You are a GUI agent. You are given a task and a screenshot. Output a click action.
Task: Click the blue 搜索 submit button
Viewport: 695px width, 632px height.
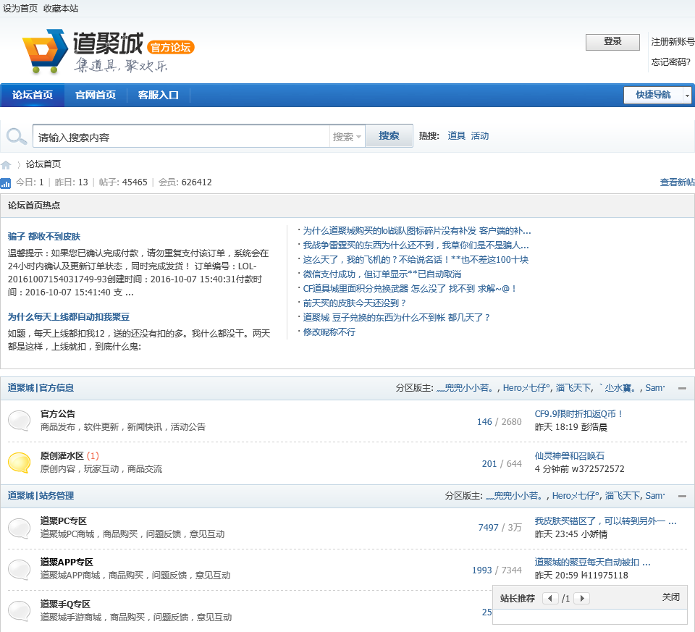pos(389,135)
